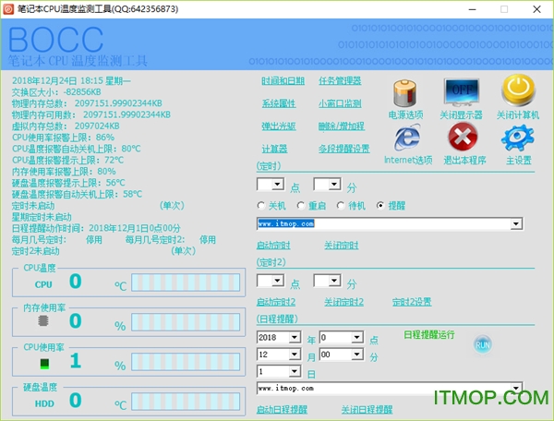Click the memory chip icon in 内存使用率
This screenshot has width=554, height=421.
pos(43,320)
